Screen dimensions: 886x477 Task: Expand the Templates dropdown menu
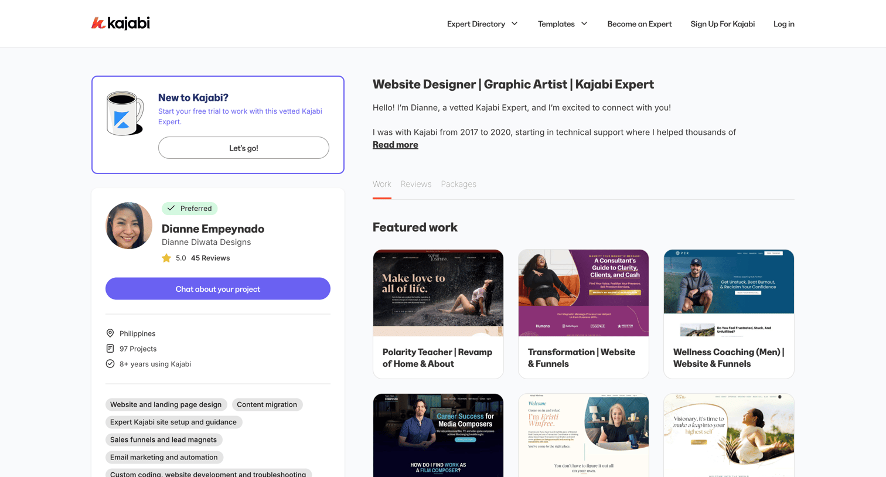coord(563,24)
